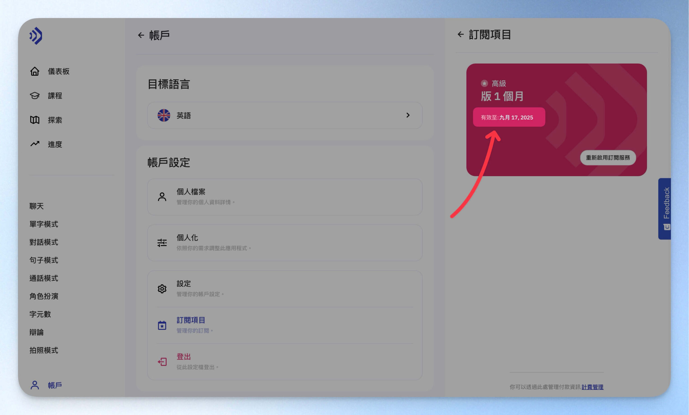Click the Feedback tab smiley icon
The height and width of the screenshot is (415, 689).
tap(667, 227)
